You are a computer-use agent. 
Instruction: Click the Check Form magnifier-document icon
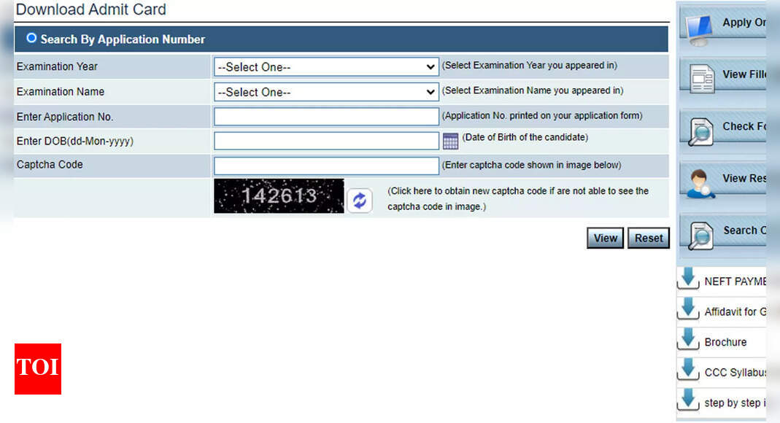tap(701, 129)
